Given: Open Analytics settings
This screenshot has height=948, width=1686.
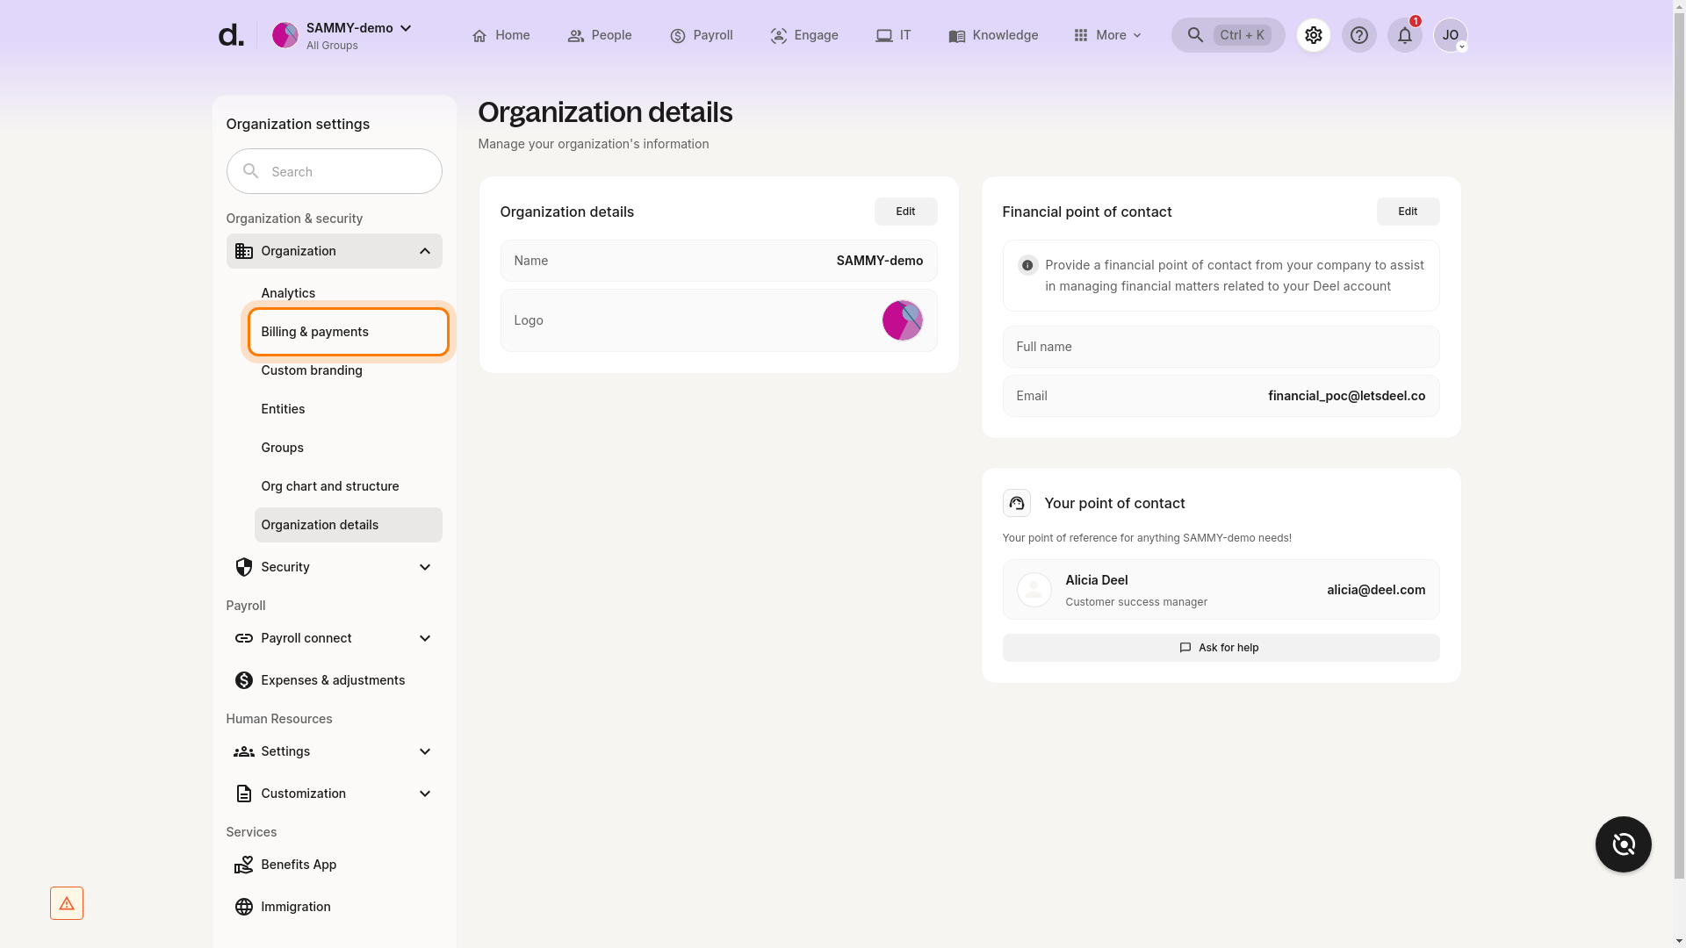Looking at the screenshot, I should pyautogui.click(x=348, y=293).
